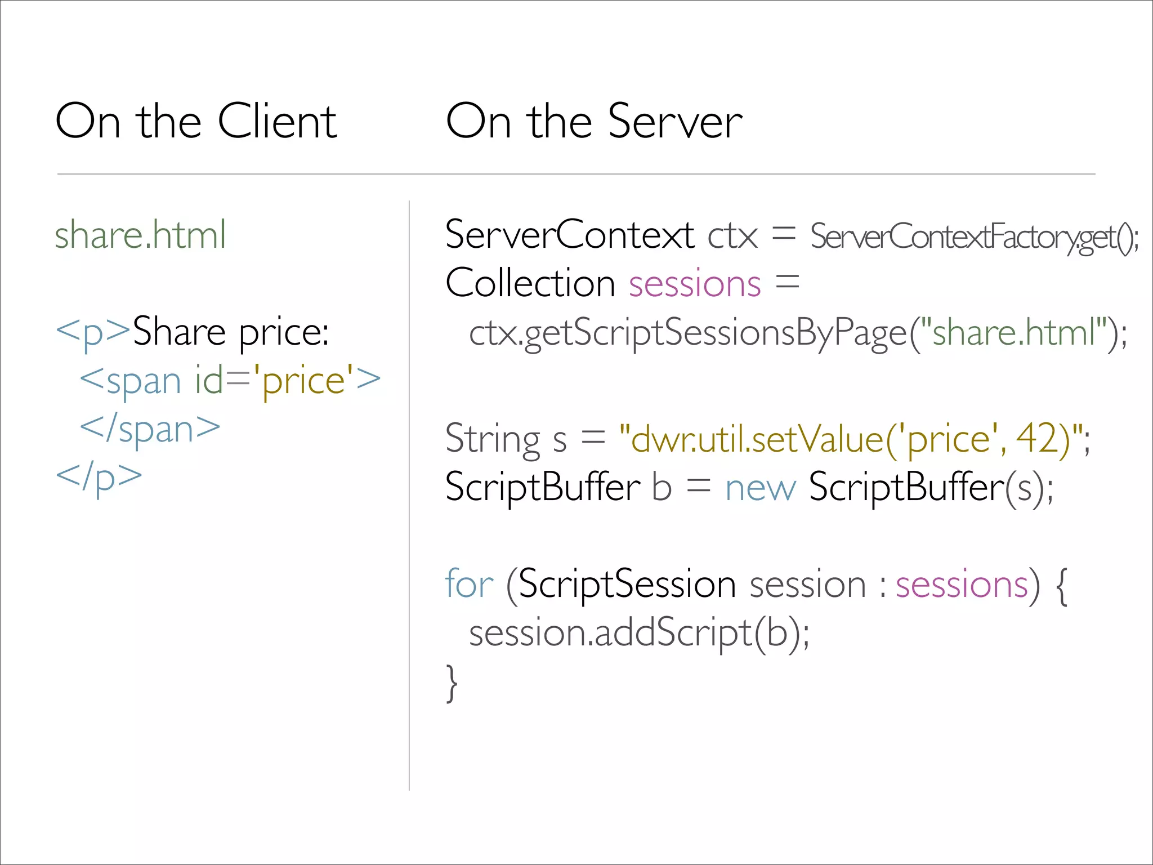The image size is (1153, 865).
Task: Click the 'On the Client' heading
Action: click(x=196, y=121)
